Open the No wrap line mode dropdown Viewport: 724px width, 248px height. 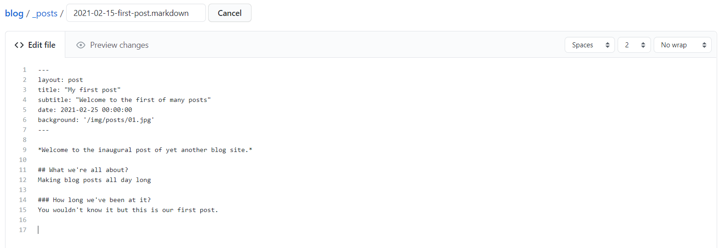tap(682, 45)
